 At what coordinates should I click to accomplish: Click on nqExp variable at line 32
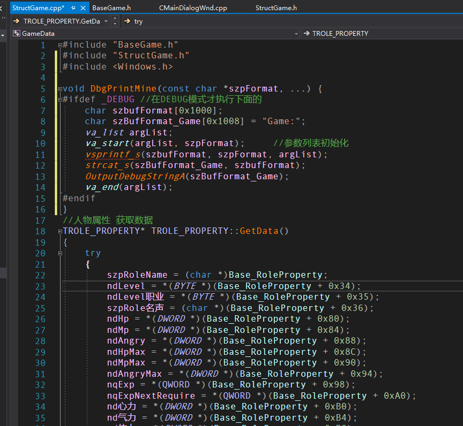click(121, 385)
